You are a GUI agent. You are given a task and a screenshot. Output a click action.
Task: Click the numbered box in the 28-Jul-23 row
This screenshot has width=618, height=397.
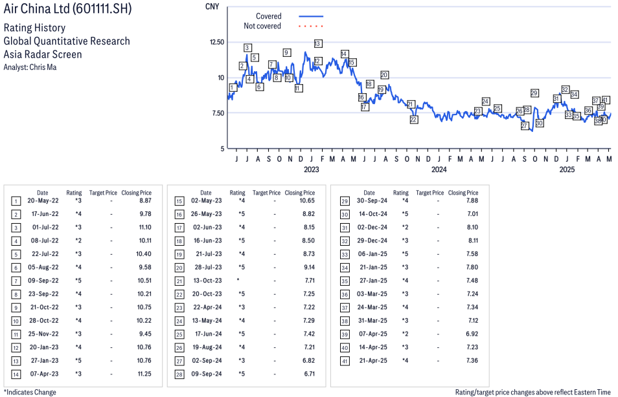[179, 268]
